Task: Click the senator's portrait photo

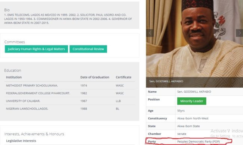Action: click(194, 39)
